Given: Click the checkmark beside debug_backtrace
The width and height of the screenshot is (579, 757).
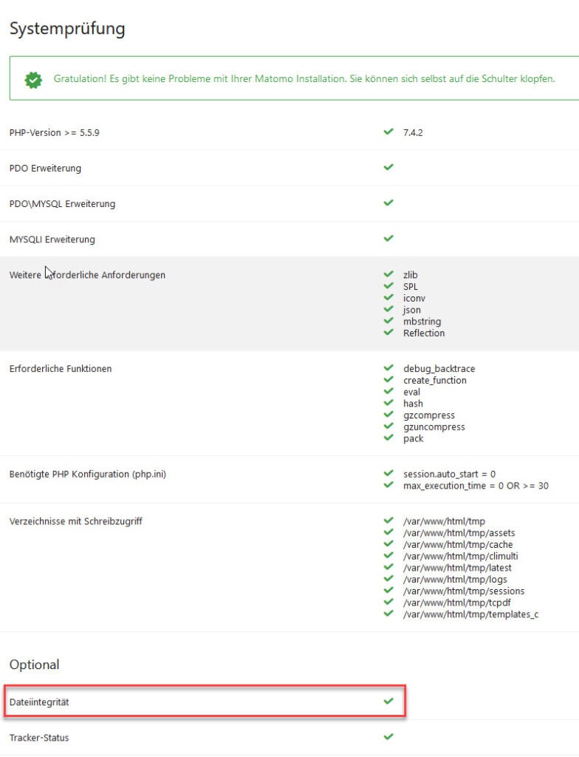Looking at the screenshot, I should pos(388,367).
